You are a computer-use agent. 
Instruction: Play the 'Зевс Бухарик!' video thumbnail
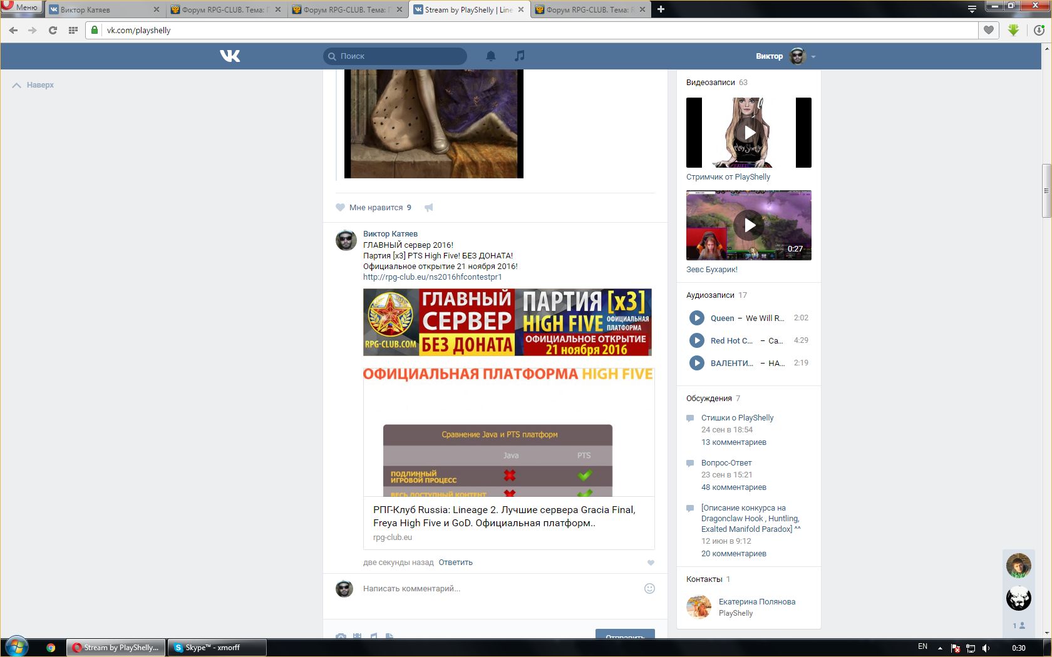(x=749, y=225)
